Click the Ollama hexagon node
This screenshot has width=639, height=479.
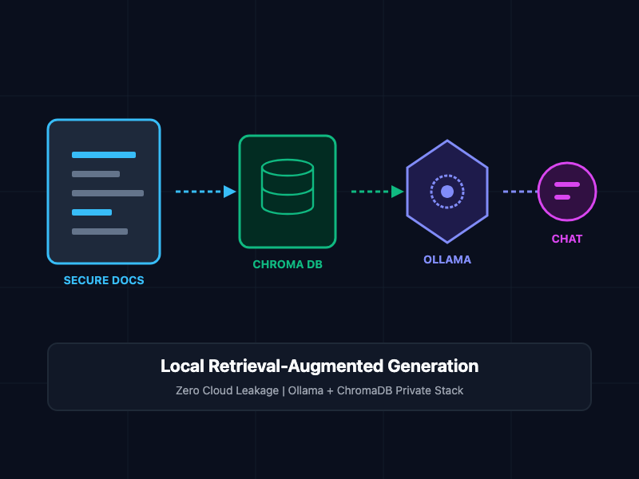pyautogui.click(x=447, y=192)
